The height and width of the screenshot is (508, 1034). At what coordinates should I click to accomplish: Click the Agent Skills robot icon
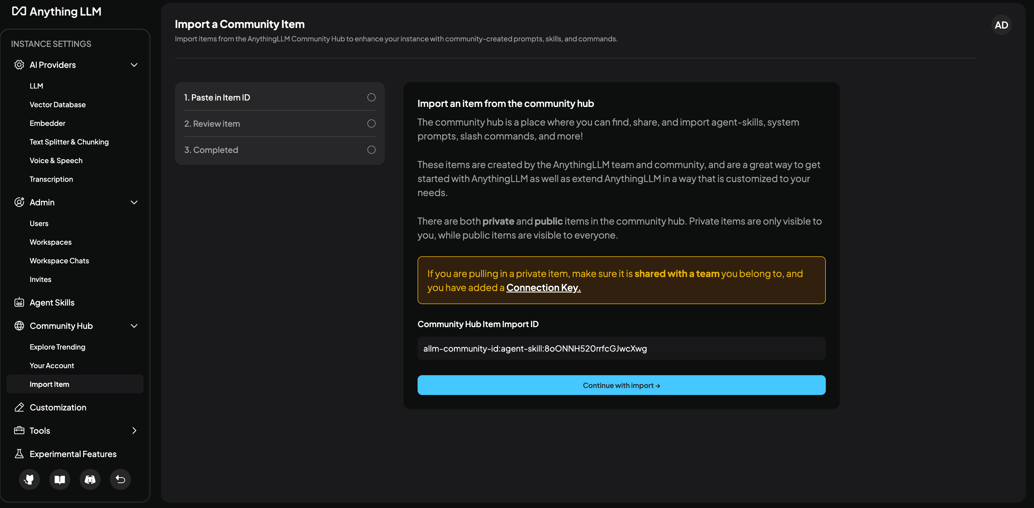19,302
